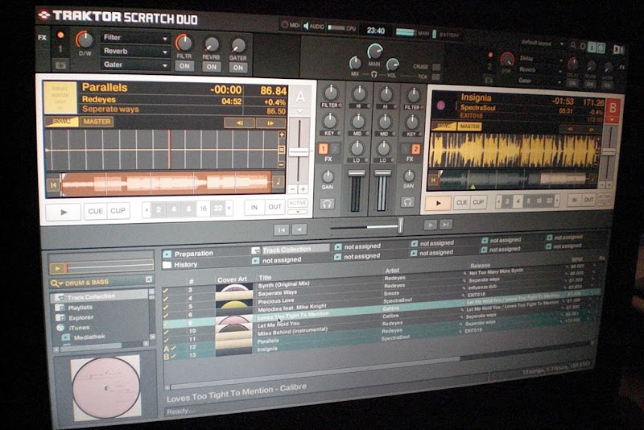Click the music note icon on deck A stripe

click(x=279, y=181)
